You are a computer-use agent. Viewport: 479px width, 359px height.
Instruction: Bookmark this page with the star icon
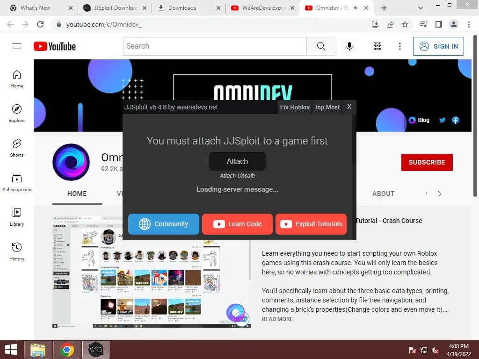(x=405, y=24)
